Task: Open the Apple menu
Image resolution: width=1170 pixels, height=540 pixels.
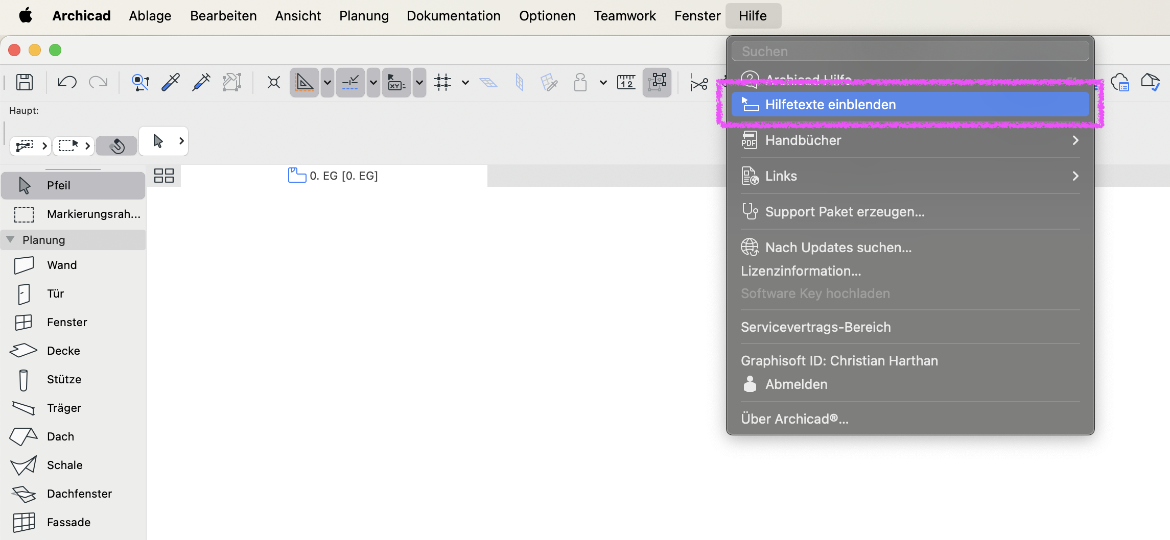Action: (x=26, y=16)
